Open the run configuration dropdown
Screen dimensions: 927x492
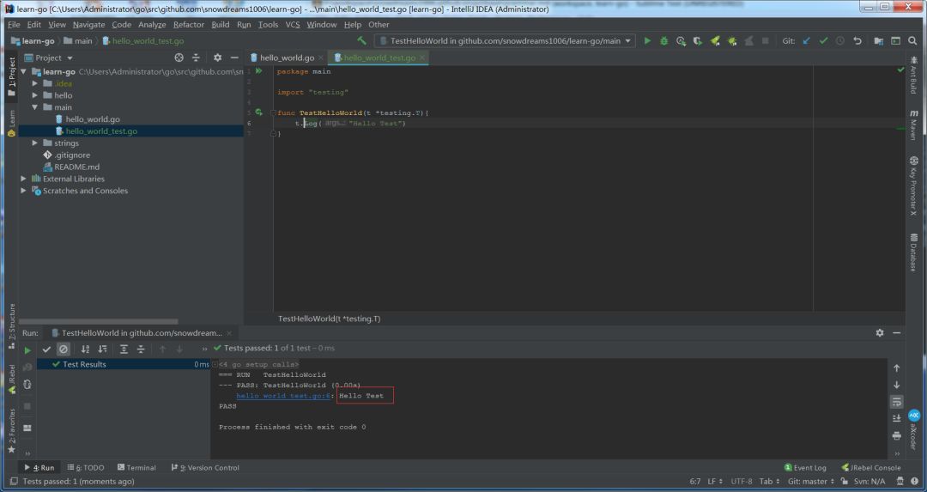(x=505, y=41)
